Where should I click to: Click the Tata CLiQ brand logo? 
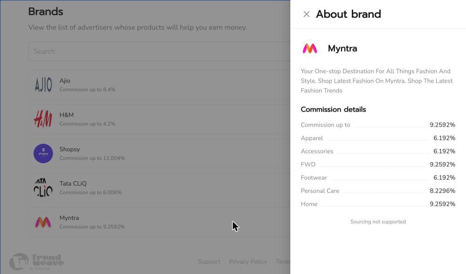[43, 188]
